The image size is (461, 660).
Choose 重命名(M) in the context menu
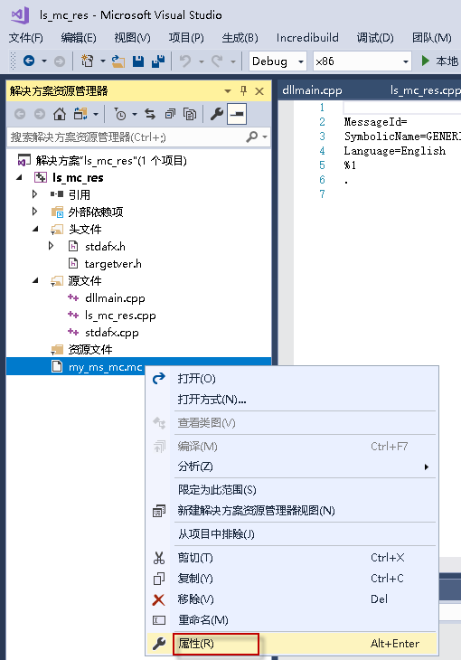pyautogui.click(x=292, y=620)
